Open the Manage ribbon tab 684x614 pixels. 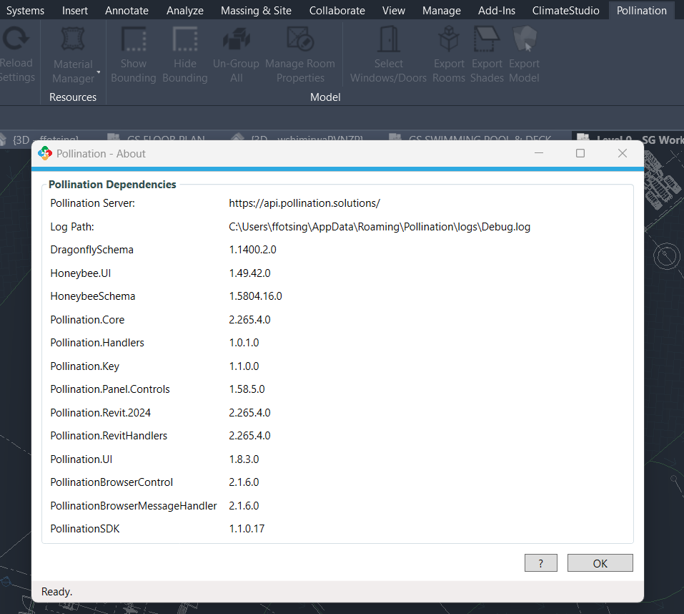point(442,11)
